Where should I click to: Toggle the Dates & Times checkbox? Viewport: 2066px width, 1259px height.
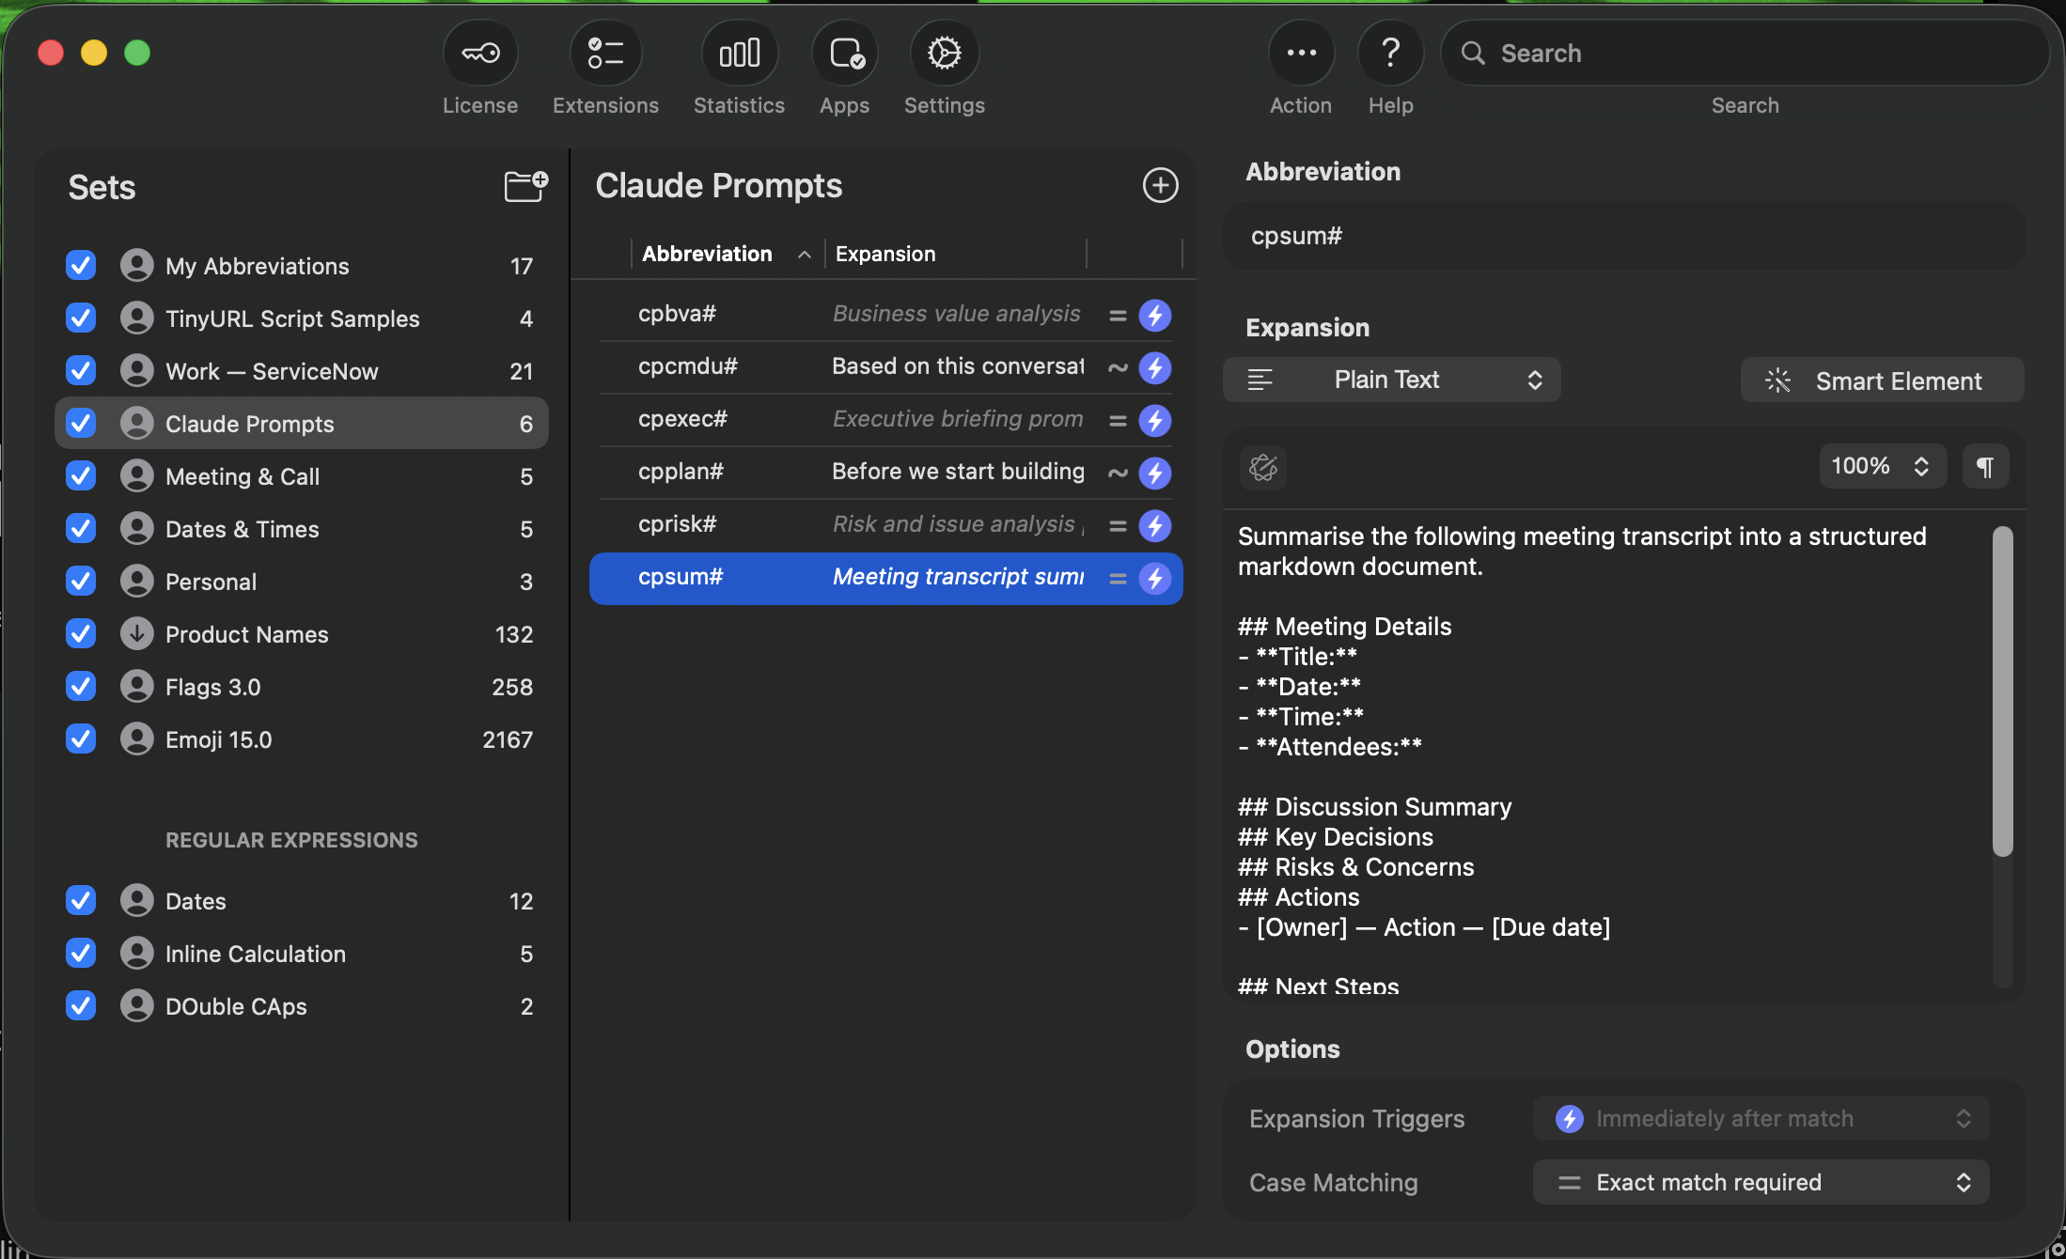coord(81,529)
